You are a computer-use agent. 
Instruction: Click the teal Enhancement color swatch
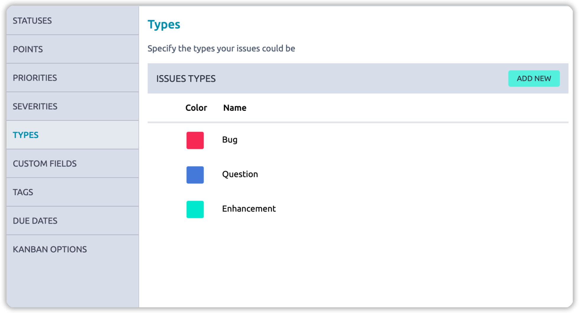click(195, 209)
